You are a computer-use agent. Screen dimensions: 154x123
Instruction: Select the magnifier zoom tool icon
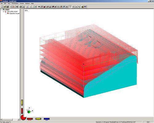click(79, 7)
